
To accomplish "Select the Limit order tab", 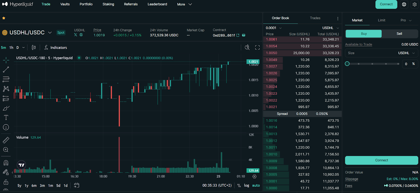I will [x=381, y=20].
